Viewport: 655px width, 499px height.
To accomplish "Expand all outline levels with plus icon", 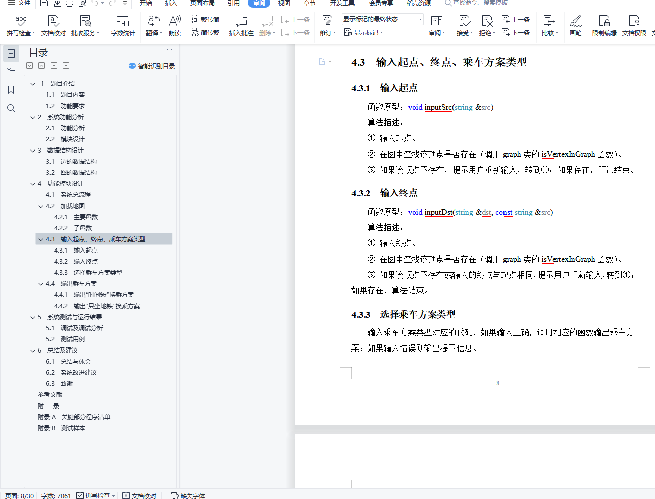I will (54, 66).
